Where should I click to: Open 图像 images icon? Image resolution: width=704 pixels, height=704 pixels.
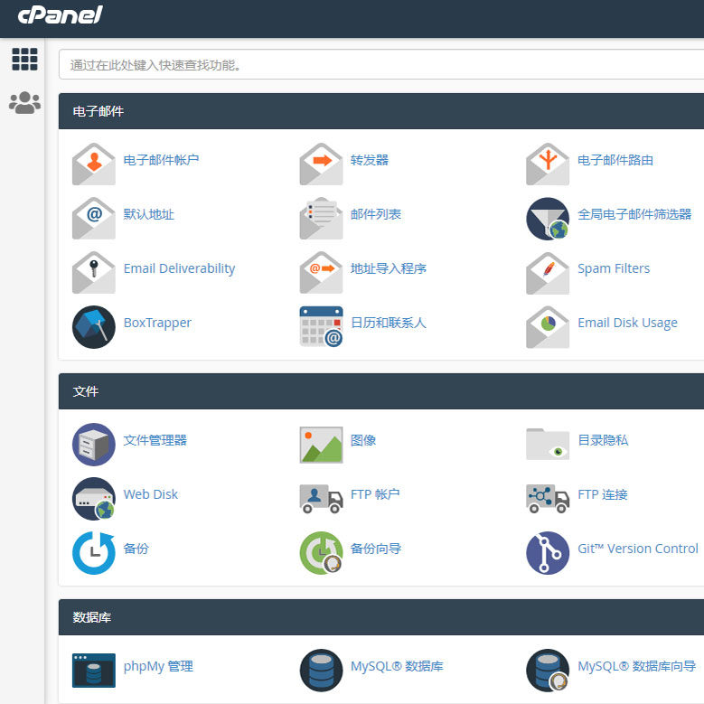click(321, 445)
